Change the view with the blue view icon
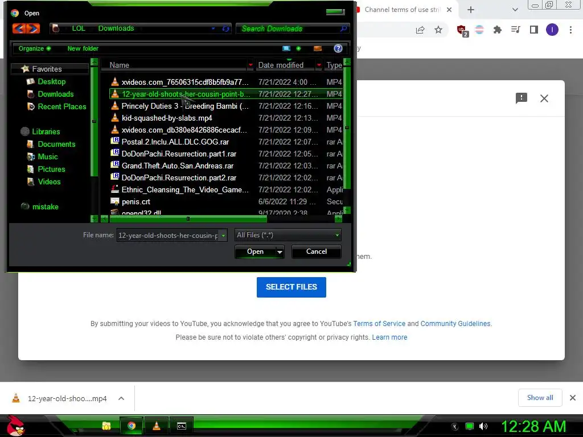This screenshot has height=437, width=583. point(286,48)
